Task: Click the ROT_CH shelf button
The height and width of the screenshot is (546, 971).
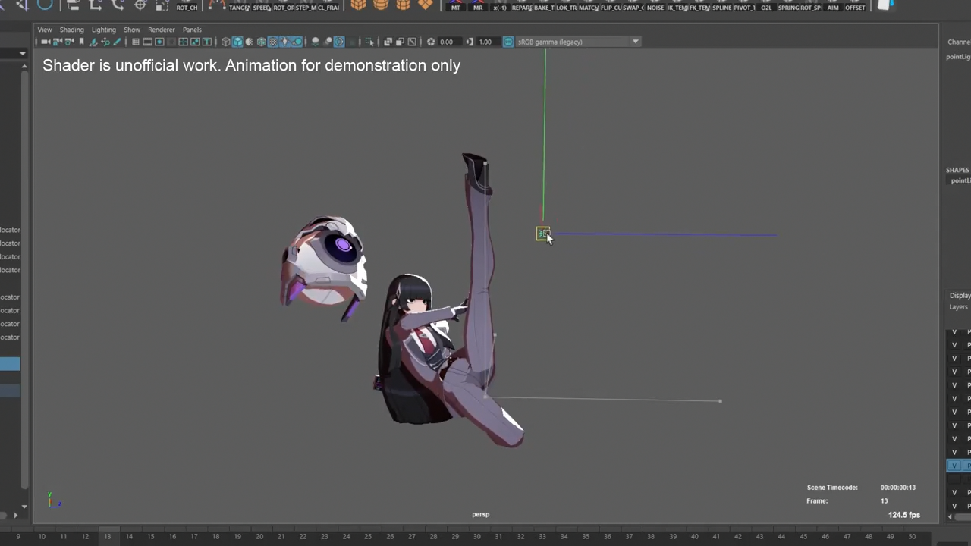Action: click(x=187, y=6)
